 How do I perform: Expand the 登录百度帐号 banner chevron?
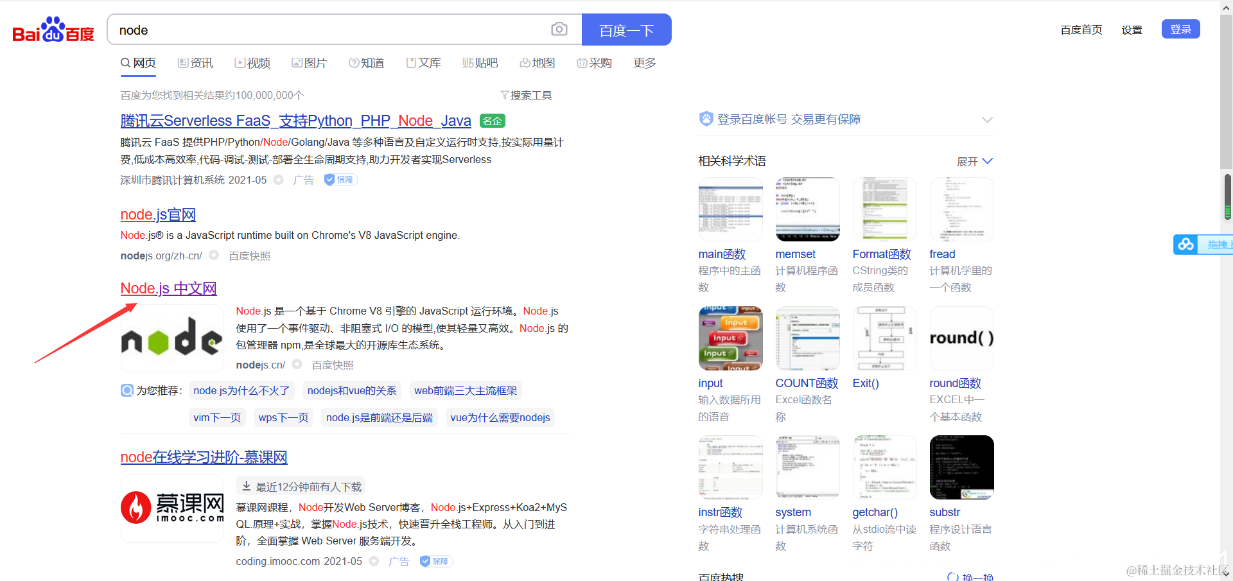point(987,119)
